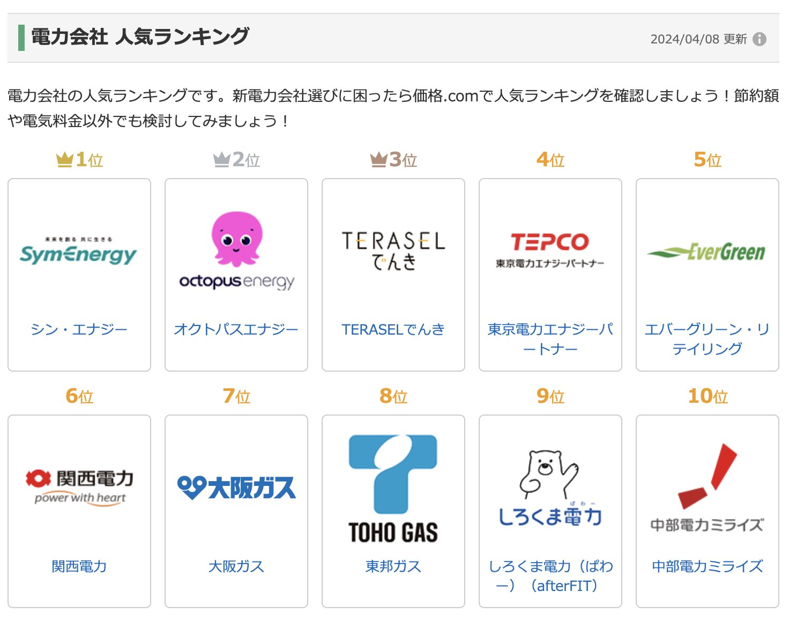Click the 6位 rank label
Image resolution: width=789 pixels, height=621 pixels.
pos(79,396)
